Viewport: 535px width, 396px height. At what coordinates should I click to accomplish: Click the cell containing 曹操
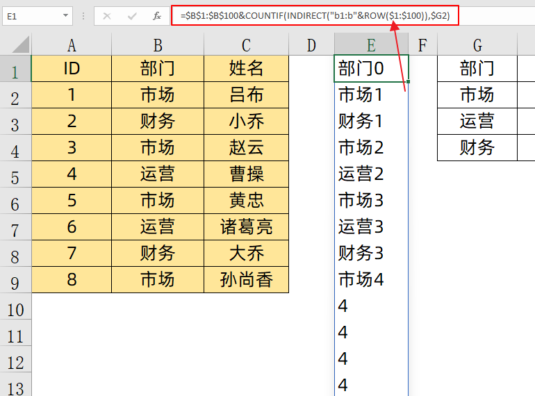(247, 174)
